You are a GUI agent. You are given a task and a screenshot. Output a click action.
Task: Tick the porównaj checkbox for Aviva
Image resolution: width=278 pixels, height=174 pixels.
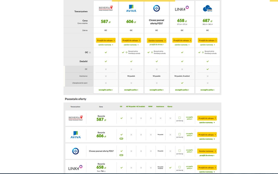[180, 134]
